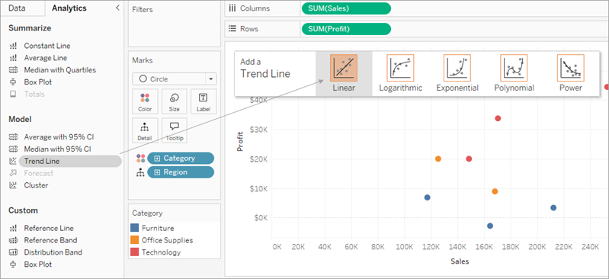The height and width of the screenshot is (279, 609).
Task: Open the Color marks card
Action: (x=145, y=101)
